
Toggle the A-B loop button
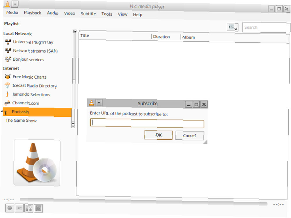click(29, 208)
